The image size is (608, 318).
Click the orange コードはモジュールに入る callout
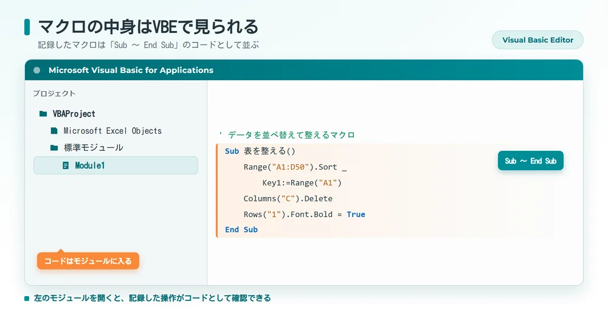[x=88, y=261]
